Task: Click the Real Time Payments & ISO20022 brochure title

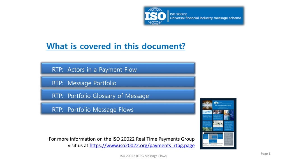Action: (223, 105)
